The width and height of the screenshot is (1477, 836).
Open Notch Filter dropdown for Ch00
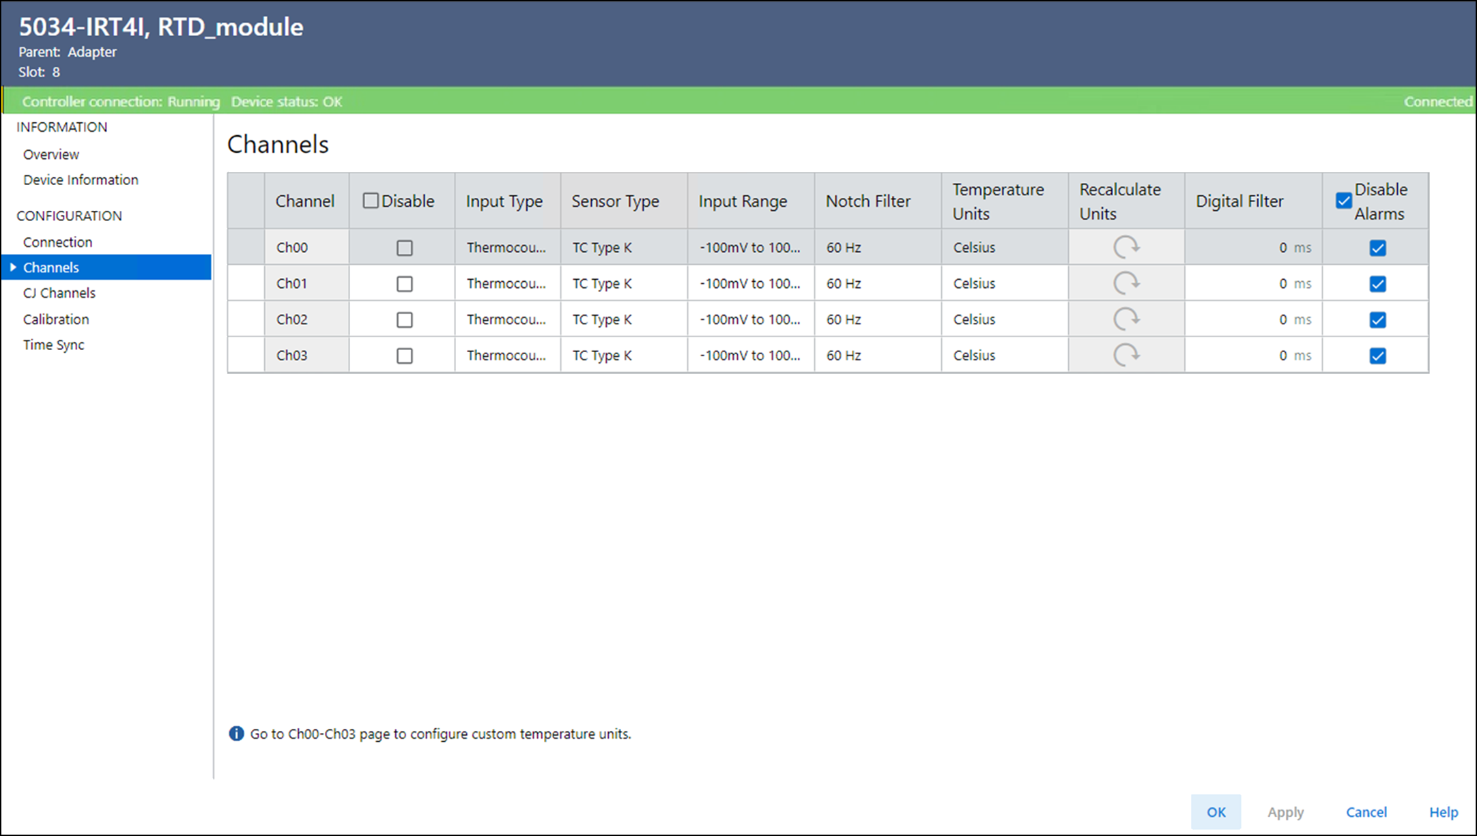876,247
